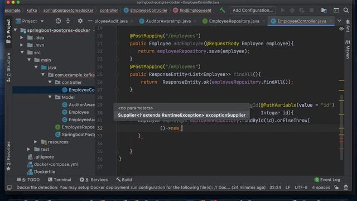357x201 pixels.
Task: Toggle the 1: Project side tab
Action: 8,31
